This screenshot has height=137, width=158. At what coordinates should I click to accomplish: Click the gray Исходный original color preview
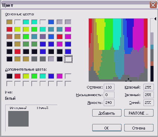coord(18,119)
